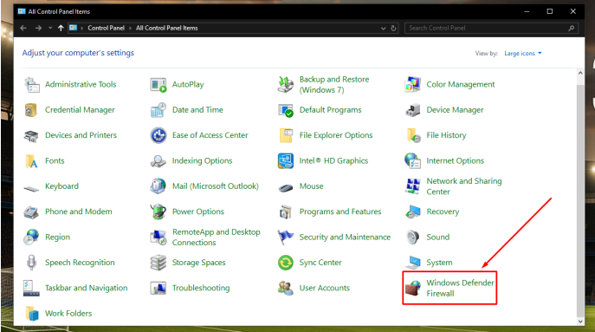Refresh the Control Panel view

tap(393, 28)
